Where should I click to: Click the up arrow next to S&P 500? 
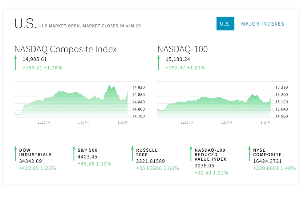[x=74, y=154]
